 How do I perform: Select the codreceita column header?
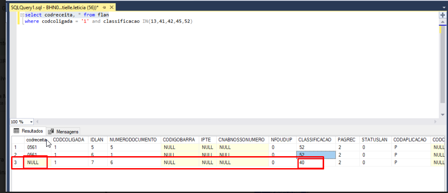[38, 140]
